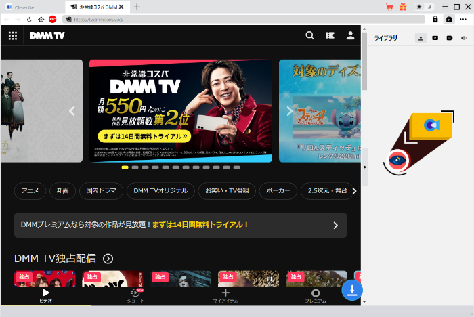This screenshot has width=474, height=317.
Task: Open the リロ&スティッチ rental banner
Action: [320, 110]
